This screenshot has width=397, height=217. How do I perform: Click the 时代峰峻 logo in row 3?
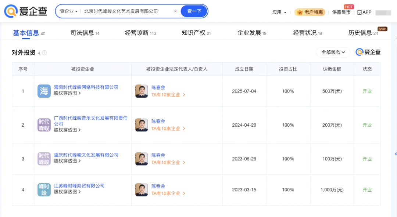(44, 159)
